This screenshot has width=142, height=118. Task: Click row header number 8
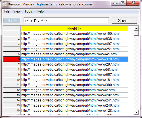click(12, 70)
